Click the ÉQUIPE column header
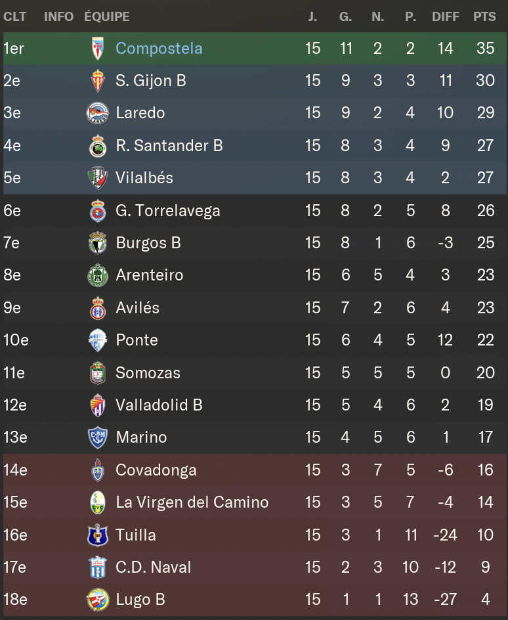The image size is (508, 620). (107, 16)
